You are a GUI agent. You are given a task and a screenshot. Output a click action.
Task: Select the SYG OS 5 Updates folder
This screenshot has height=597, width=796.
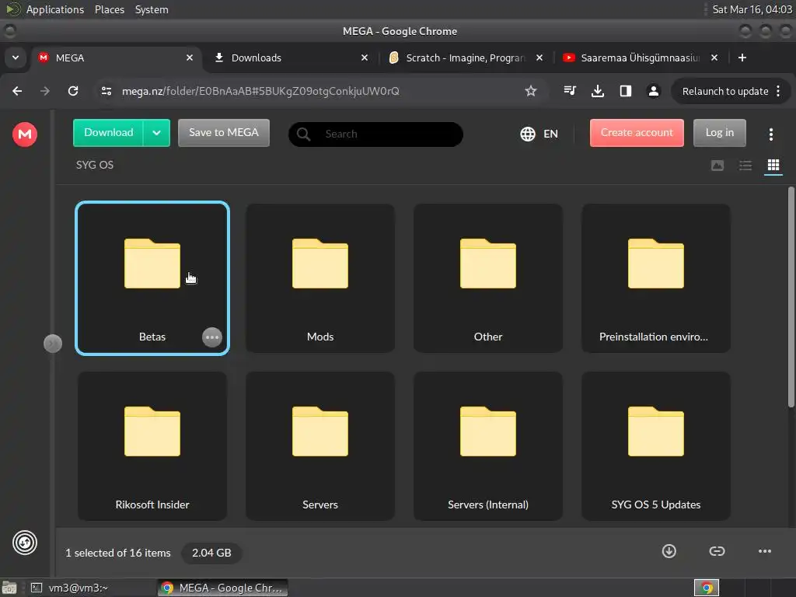pyautogui.click(x=656, y=445)
